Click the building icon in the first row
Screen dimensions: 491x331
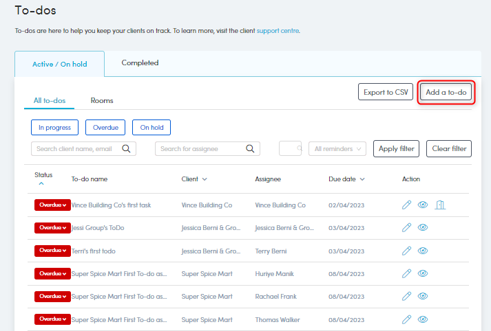coord(441,205)
